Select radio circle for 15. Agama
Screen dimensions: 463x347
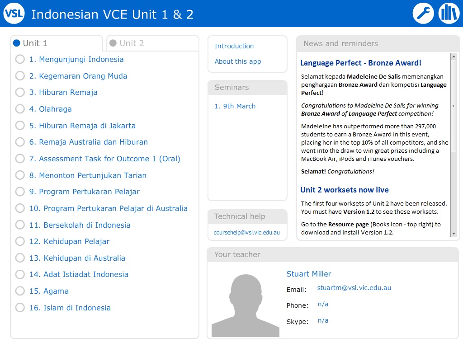20,291
